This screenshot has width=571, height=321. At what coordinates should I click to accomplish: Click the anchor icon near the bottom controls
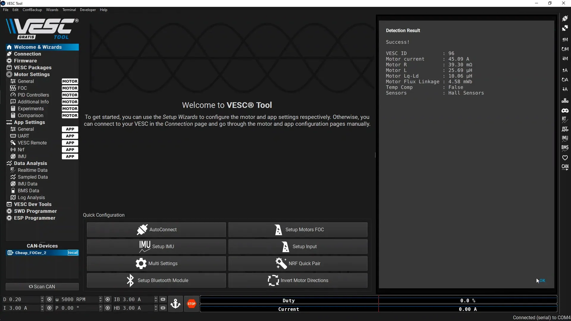click(x=176, y=304)
